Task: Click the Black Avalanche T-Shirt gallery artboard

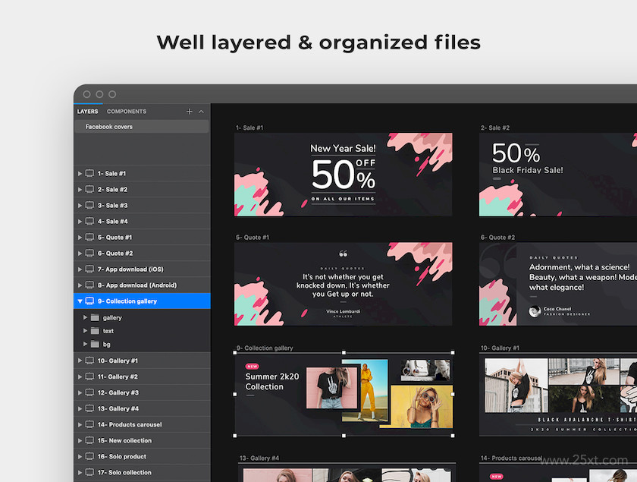Action: point(558,395)
